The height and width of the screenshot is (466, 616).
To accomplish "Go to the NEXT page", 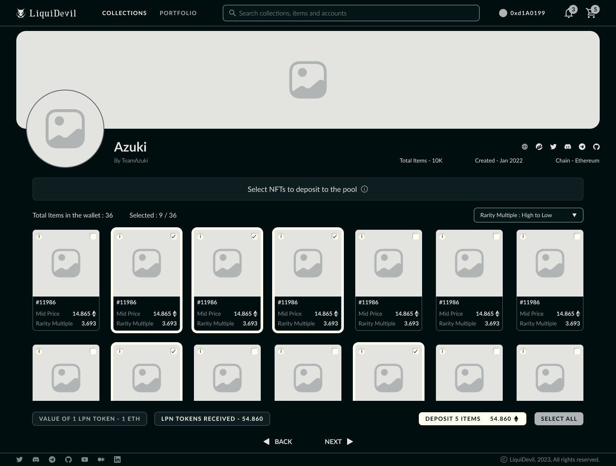I will [x=339, y=442].
